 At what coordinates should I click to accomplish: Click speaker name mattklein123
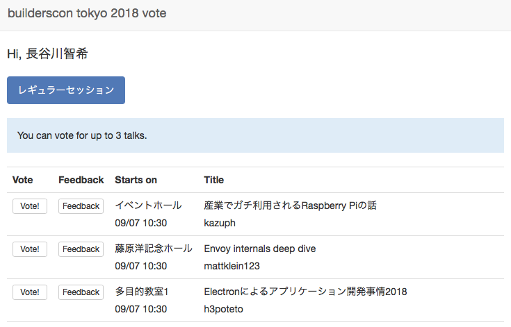232,266
